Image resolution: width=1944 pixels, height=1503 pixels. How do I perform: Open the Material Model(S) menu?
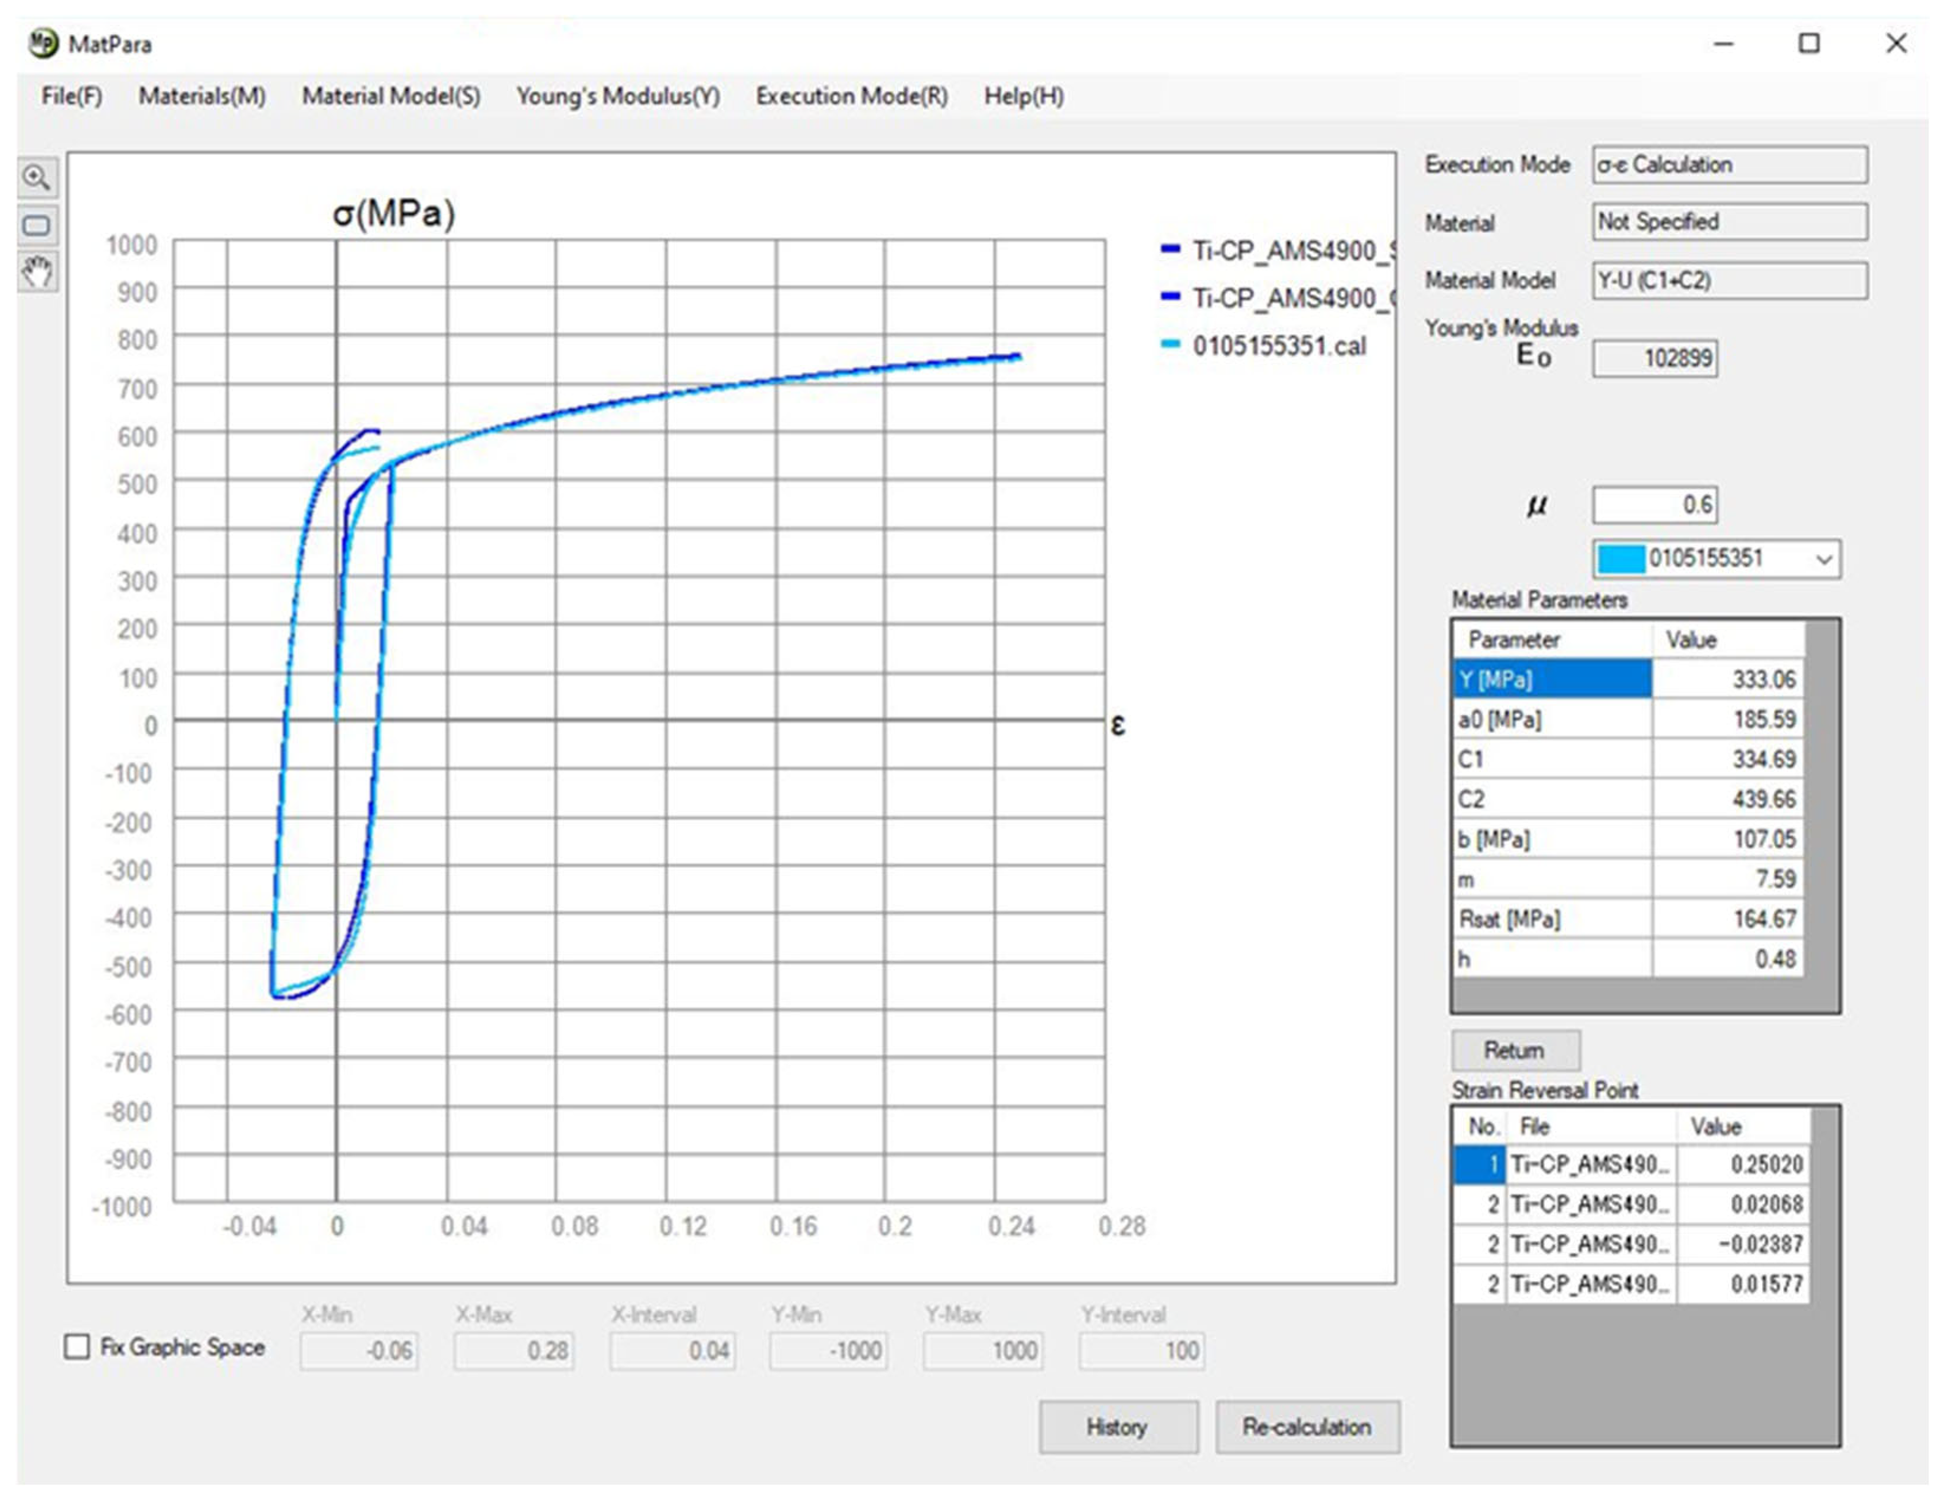coord(391,96)
